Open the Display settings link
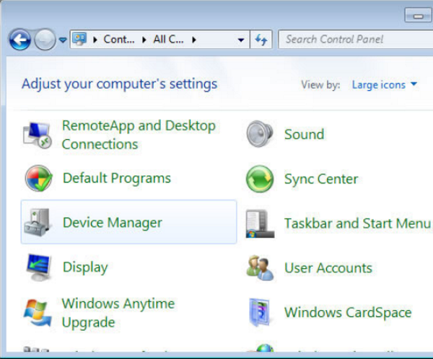The width and height of the screenshot is (433, 359). click(85, 267)
